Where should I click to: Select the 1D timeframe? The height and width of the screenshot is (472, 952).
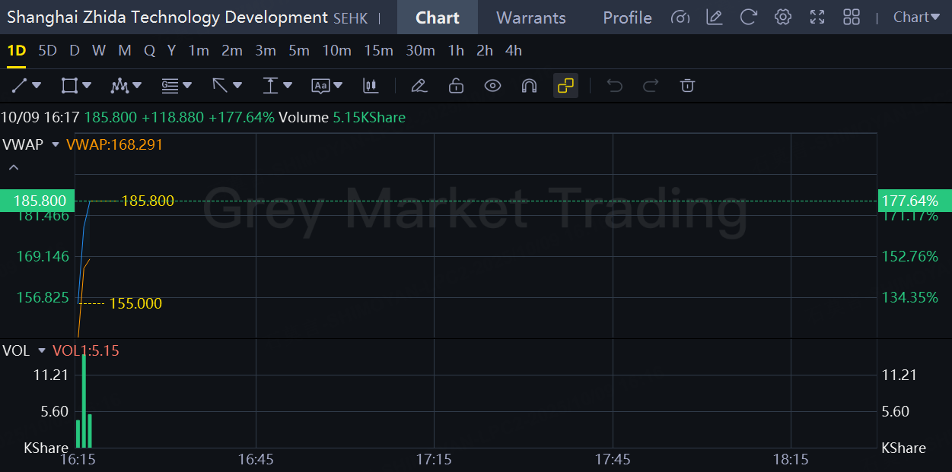16,51
